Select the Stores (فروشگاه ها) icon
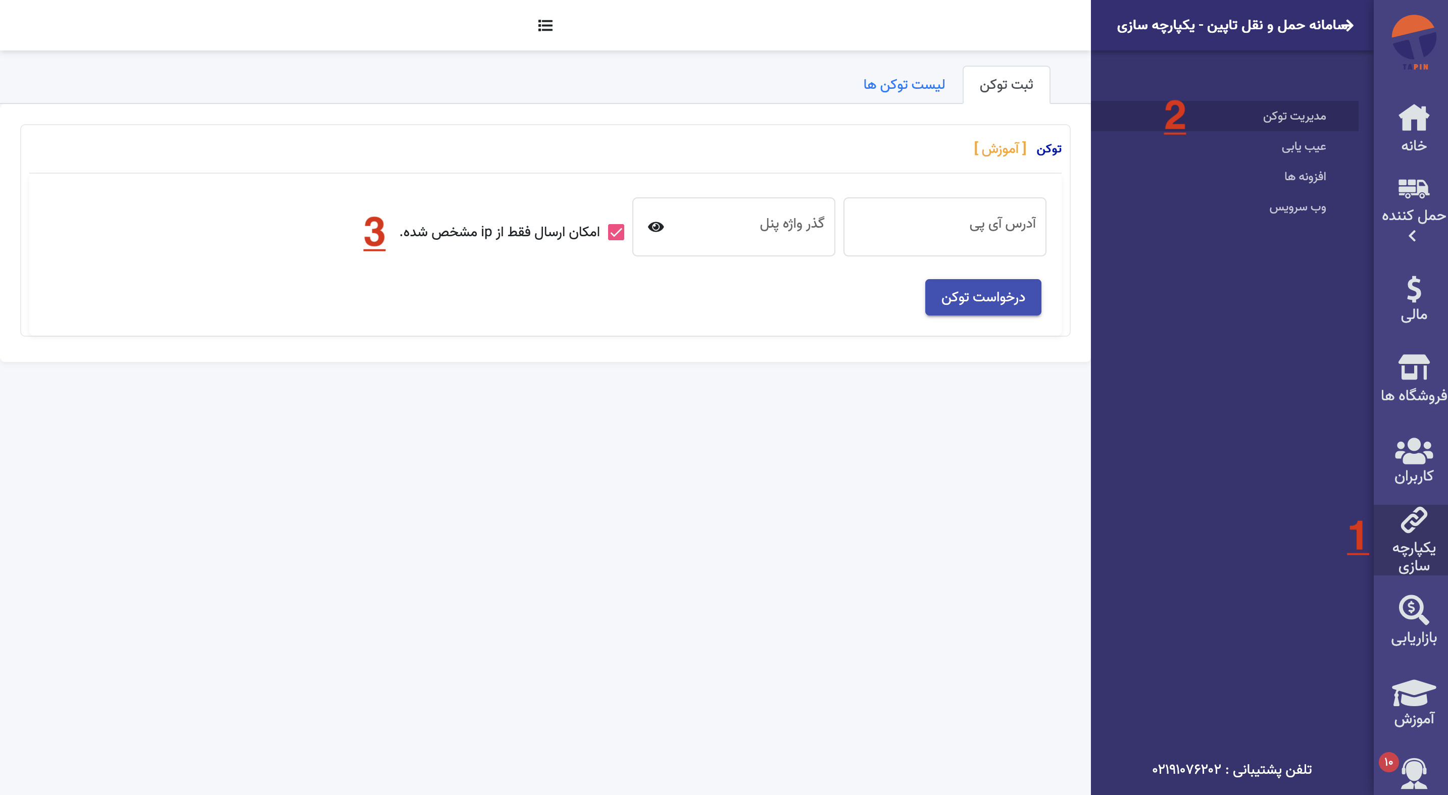 coord(1413,368)
